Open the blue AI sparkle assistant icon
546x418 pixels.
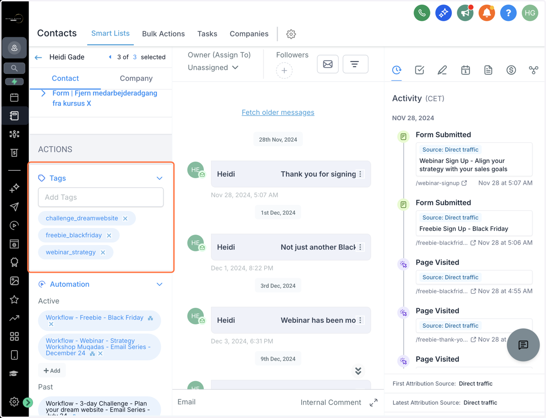coord(443,13)
